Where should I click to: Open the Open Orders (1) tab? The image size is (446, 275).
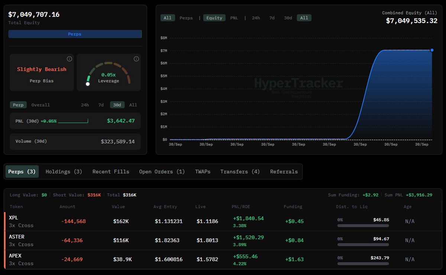[162, 172]
